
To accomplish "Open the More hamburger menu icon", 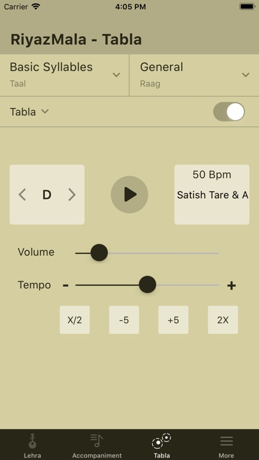I will (226, 441).
